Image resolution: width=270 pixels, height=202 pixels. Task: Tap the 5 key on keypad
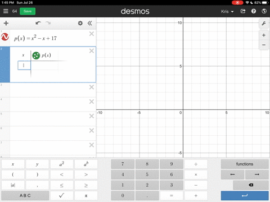[x=147, y=175]
